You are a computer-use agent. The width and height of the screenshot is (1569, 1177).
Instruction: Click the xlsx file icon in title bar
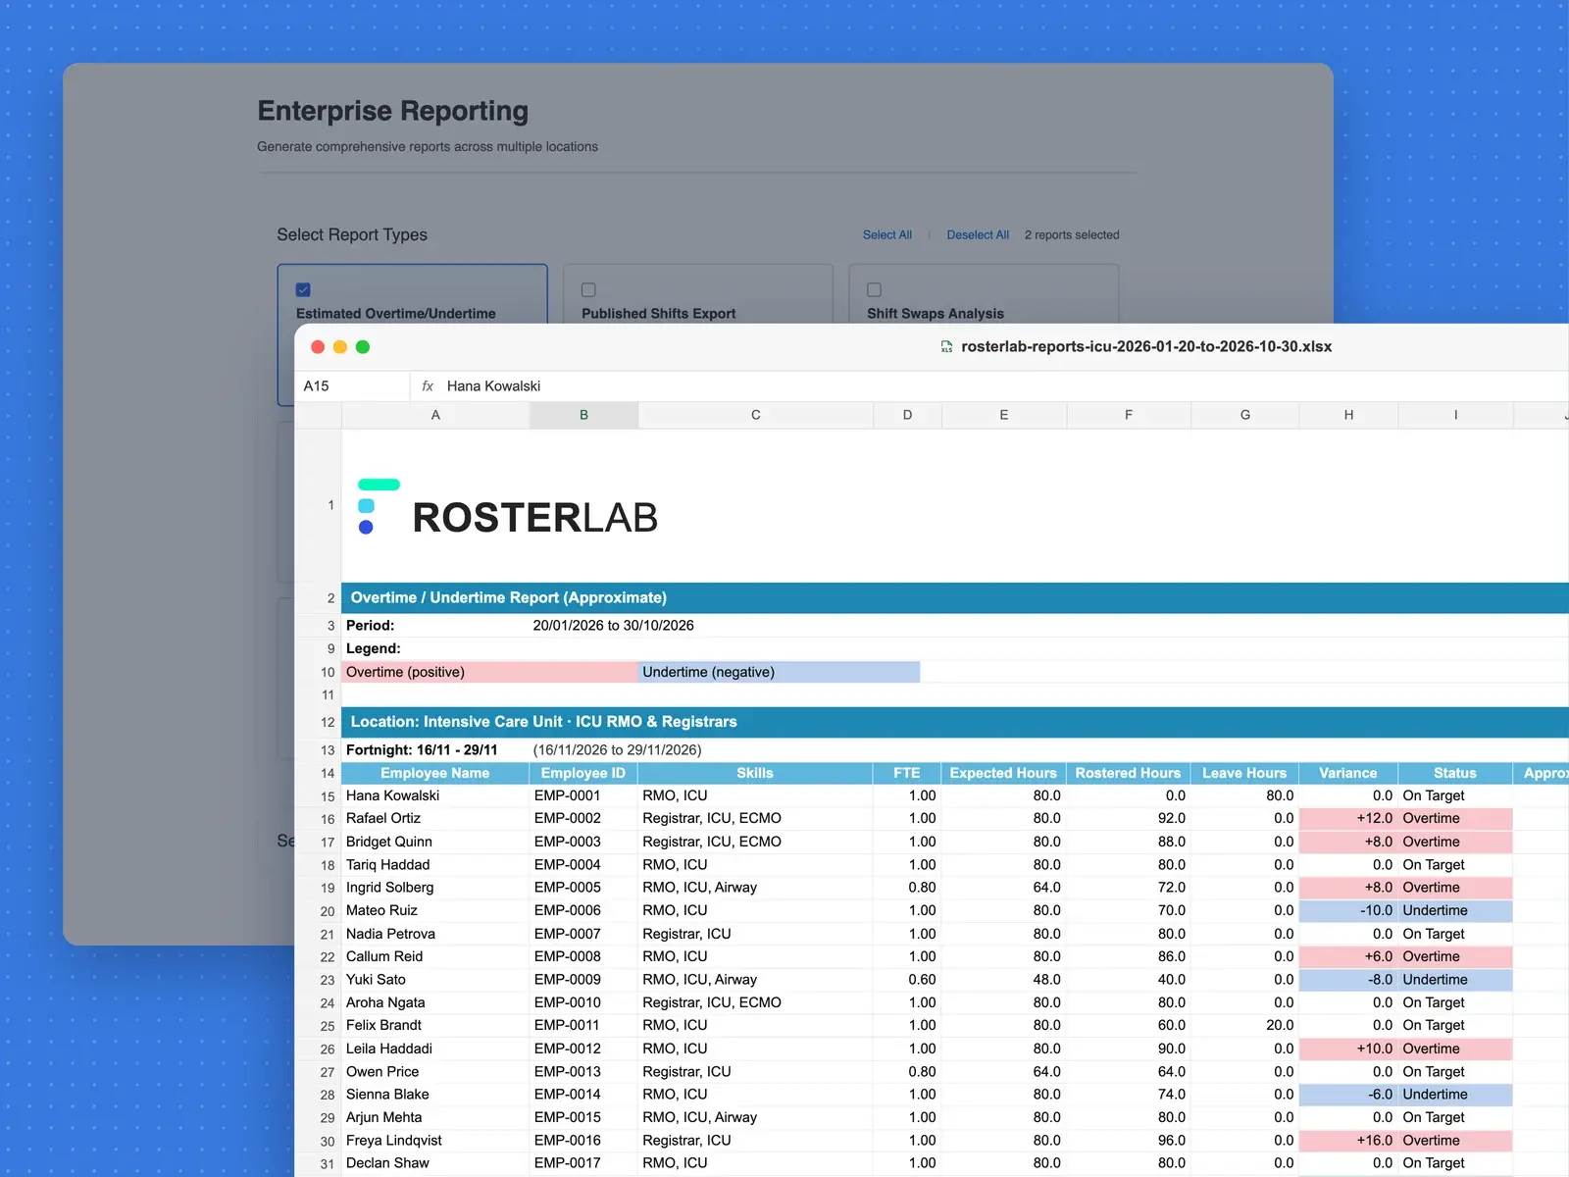point(946,346)
